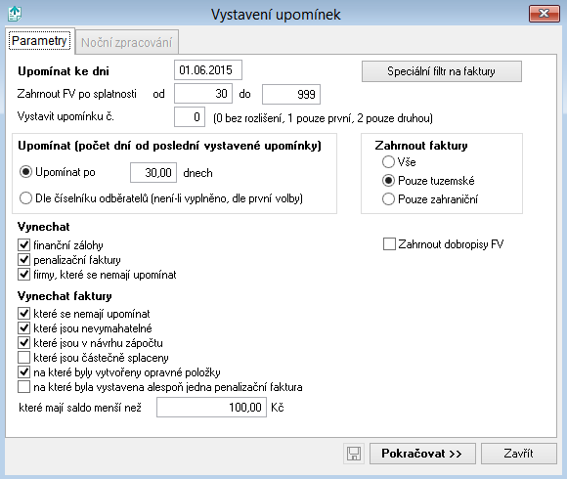Open Speciální filtr na faktury
The width and height of the screenshot is (567, 479).
(x=442, y=71)
